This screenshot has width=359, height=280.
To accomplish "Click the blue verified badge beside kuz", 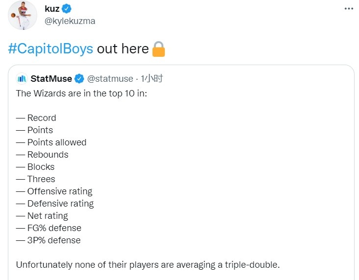I will coord(67,9).
